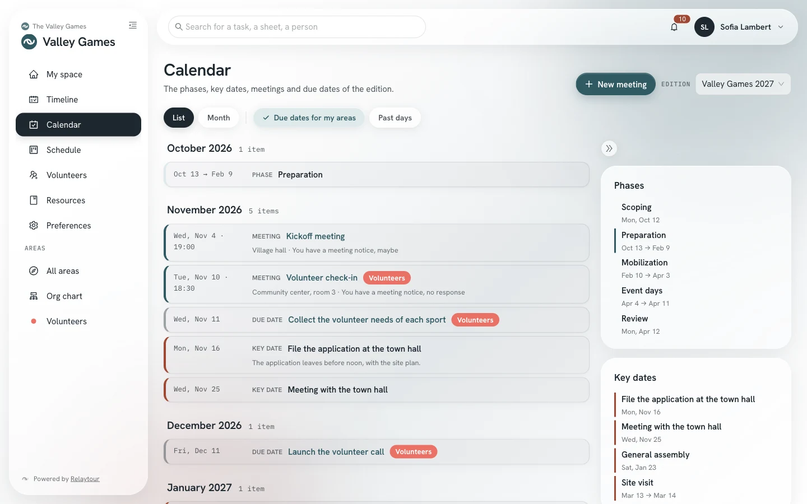Viewport: 807px width, 504px height.
Task: Open File the application list row
Action: point(377,355)
